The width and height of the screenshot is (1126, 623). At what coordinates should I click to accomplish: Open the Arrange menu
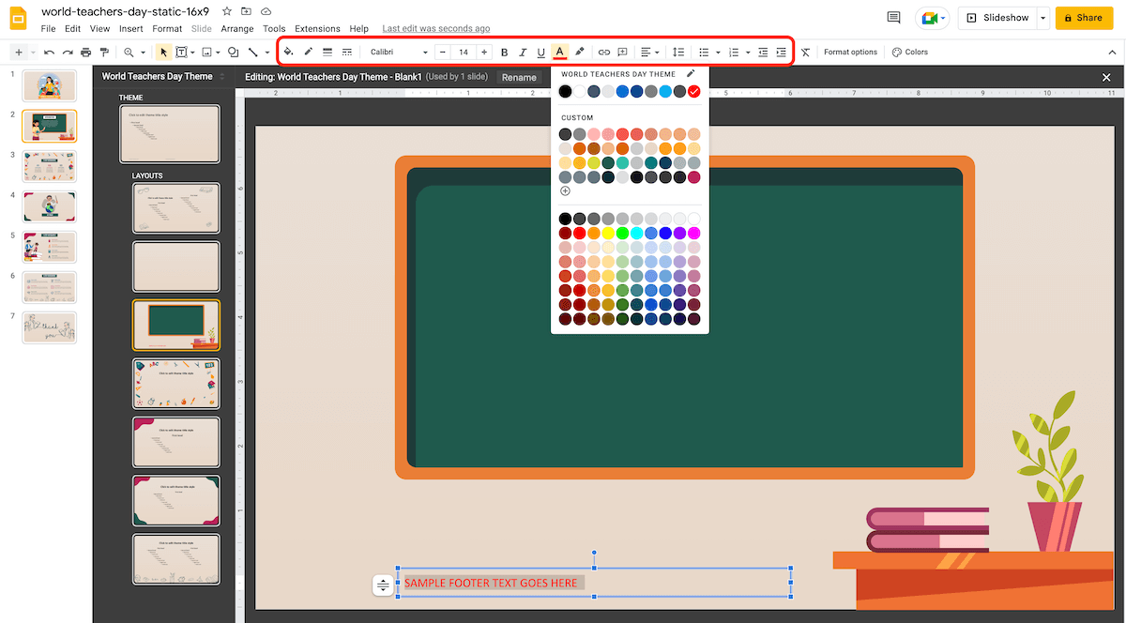(x=236, y=28)
